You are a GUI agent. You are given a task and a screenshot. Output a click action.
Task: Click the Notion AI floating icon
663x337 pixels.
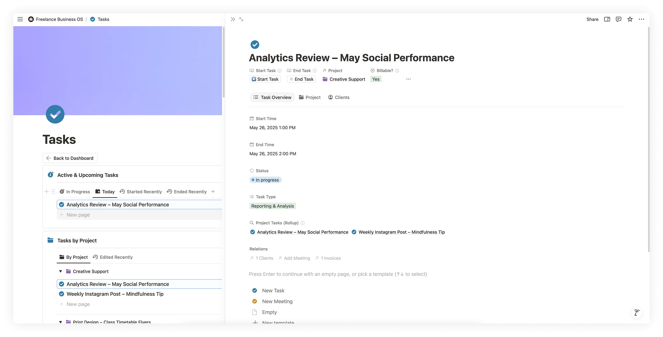pyautogui.click(x=637, y=312)
